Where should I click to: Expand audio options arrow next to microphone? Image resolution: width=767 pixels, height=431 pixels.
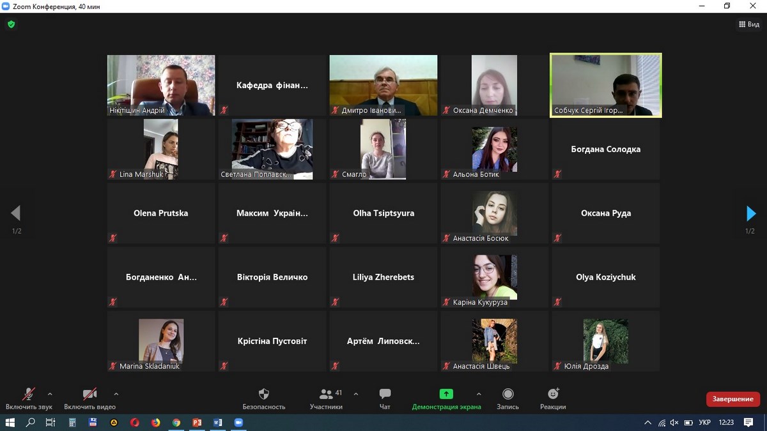pyautogui.click(x=50, y=393)
